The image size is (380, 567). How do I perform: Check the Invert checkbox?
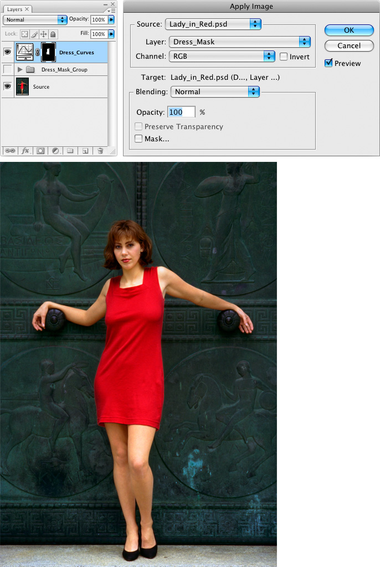pyautogui.click(x=284, y=57)
